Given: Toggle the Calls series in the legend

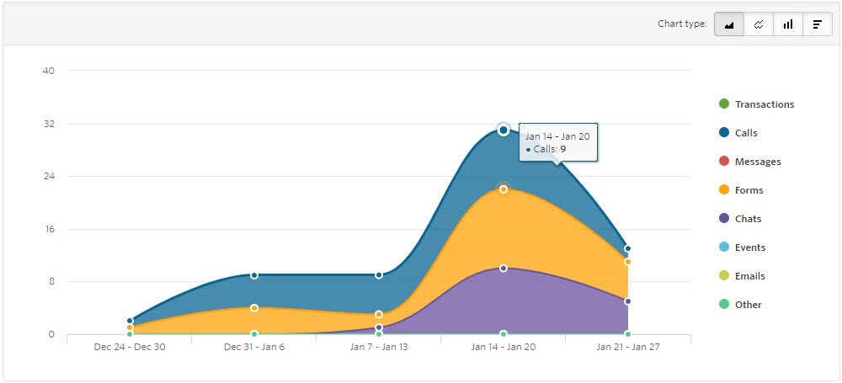Looking at the screenshot, I should [x=738, y=133].
